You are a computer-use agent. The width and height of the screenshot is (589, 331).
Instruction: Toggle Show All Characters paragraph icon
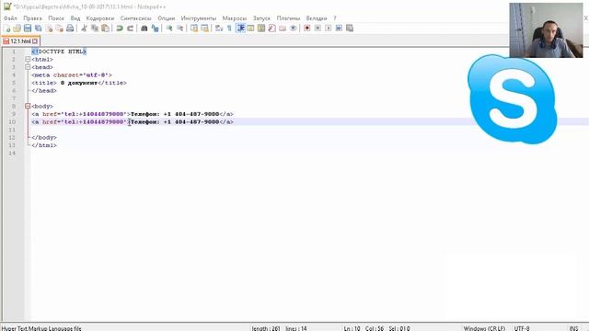pyautogui.click(x=229, y=29)
